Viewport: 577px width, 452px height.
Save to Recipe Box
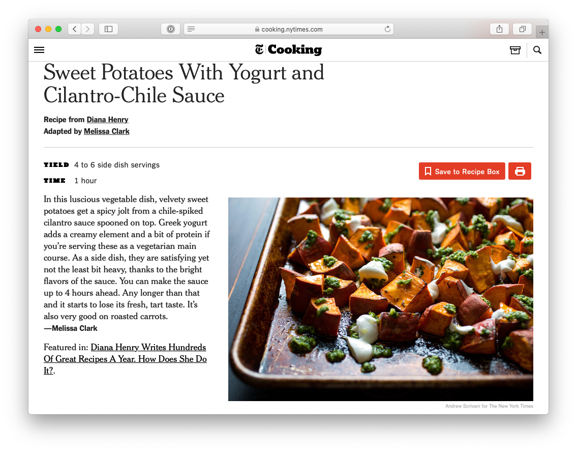462,172
